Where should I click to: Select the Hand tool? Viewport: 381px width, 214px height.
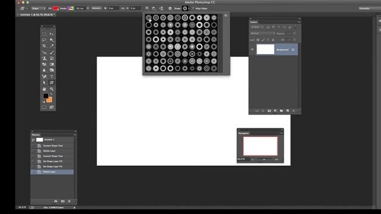pos(44,89)
